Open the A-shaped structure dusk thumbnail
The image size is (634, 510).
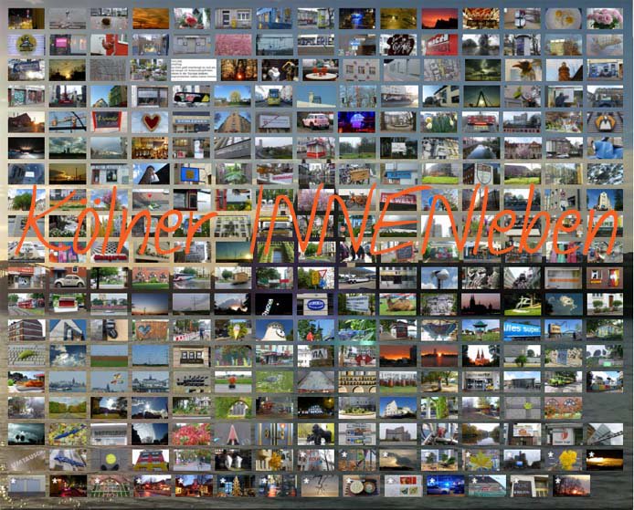481,96
